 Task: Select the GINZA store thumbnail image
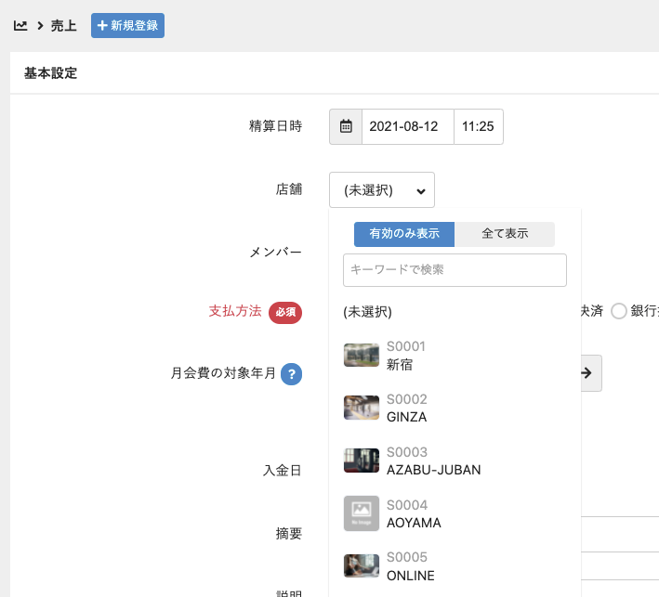[362, 408]
